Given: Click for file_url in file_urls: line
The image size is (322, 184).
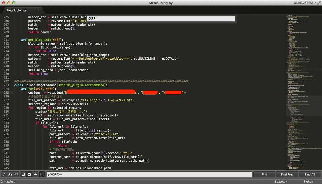Looking at the screenshot, I should (x=65, y=127).
